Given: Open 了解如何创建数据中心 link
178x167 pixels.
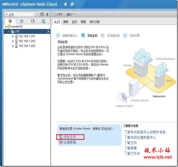Looking at the screenshot, I should (140, 137).
